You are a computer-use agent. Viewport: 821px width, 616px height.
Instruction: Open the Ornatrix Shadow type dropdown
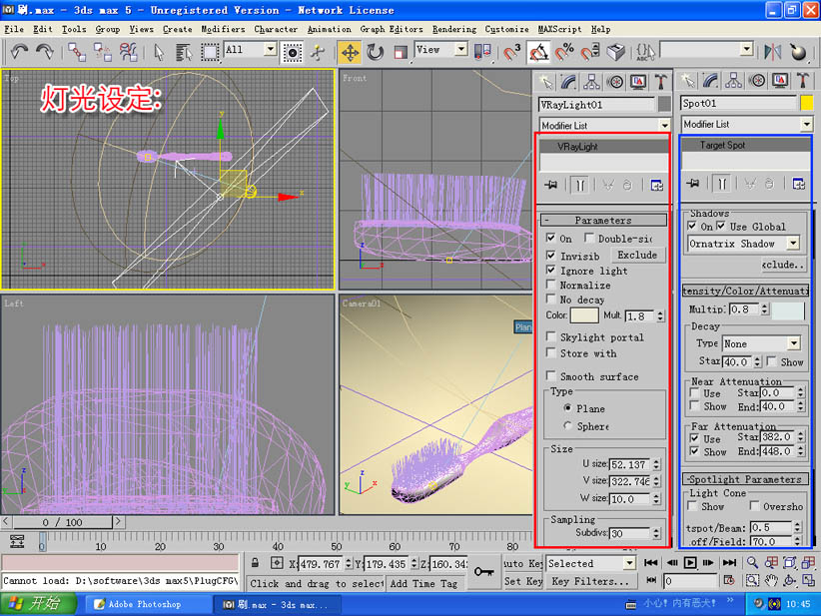pos(793,244)
